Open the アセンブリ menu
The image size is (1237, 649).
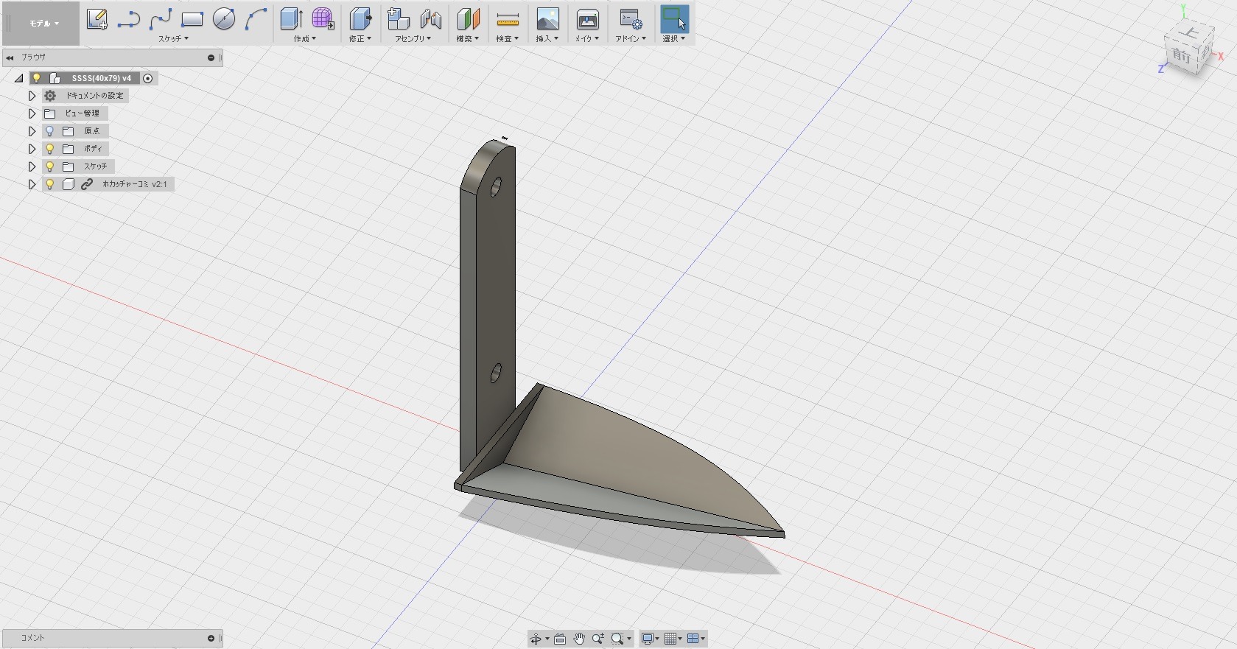[413, 38]
